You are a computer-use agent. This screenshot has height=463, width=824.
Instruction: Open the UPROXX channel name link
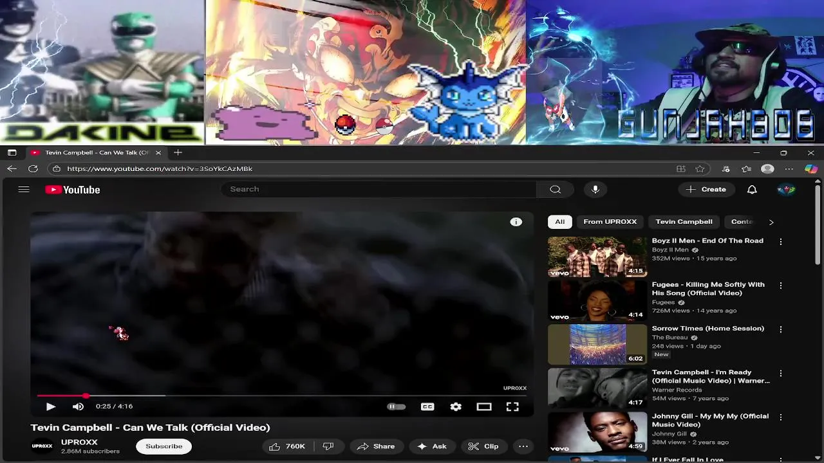pos(79,442)
